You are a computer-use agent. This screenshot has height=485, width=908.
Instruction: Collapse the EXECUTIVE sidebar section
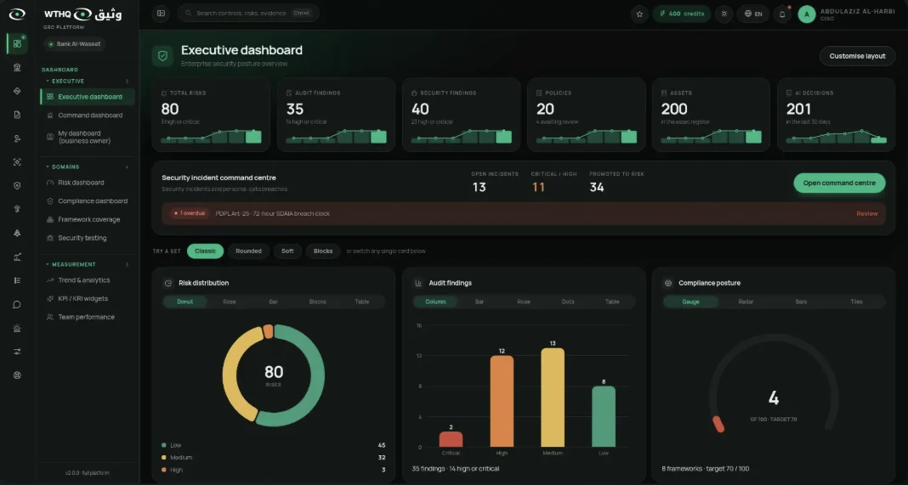tap(87, 81)
